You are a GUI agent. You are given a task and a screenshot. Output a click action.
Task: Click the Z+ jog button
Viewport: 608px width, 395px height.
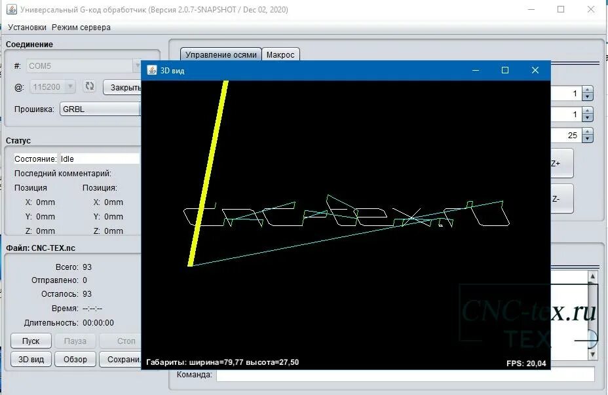(561, 163)
